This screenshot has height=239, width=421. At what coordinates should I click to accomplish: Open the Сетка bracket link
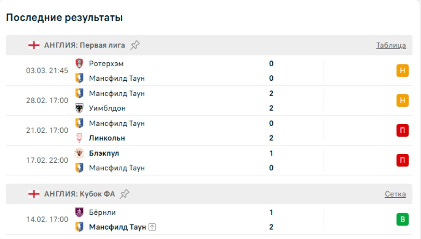395,194
